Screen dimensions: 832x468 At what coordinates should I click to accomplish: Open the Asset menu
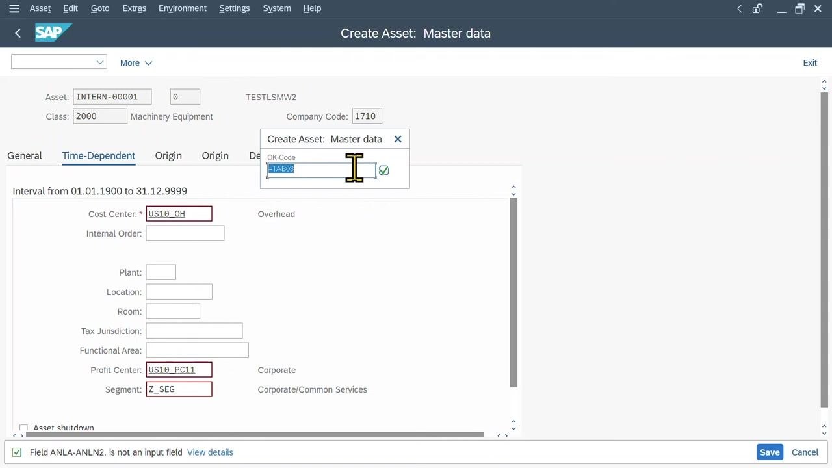(40, 8)
